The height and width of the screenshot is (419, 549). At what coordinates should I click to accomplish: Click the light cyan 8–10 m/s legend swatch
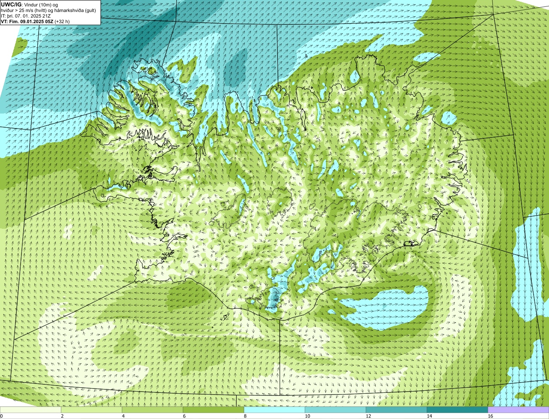(x=275, y=410)
